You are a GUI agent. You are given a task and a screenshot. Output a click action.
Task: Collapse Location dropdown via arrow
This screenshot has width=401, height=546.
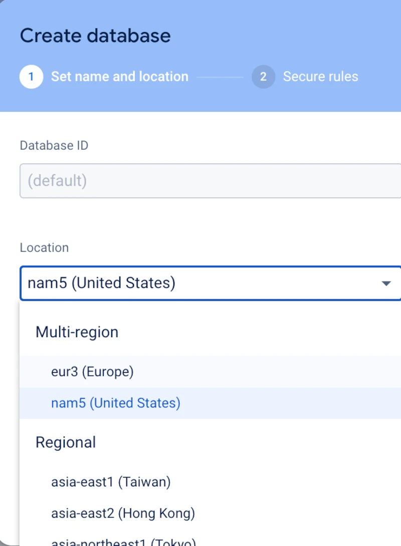click(386, 284)
